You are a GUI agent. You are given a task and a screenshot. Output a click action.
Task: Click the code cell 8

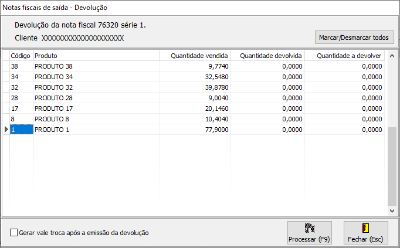tap(22, 119)
